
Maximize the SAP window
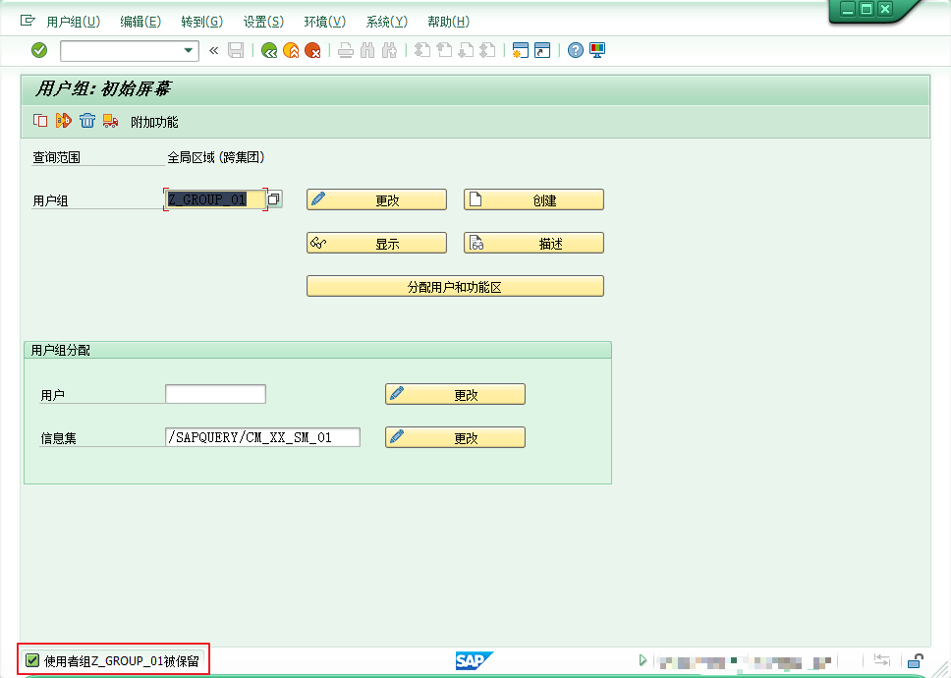pos(867,9)
